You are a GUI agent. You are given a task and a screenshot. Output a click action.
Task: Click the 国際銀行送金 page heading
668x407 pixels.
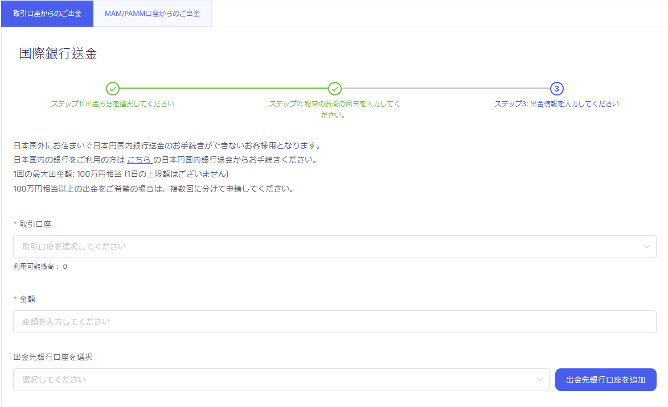tap(58, 54)
